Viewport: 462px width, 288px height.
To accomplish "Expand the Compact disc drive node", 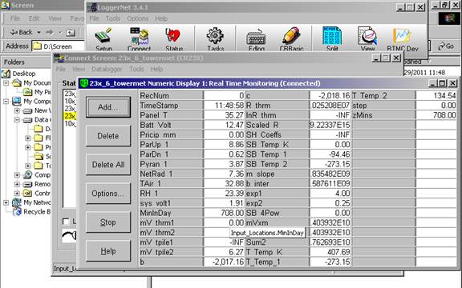I will click(x=17, y=175).
